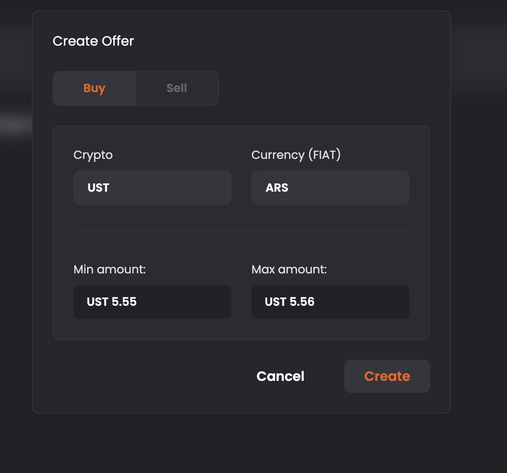Focus the UST 5.55 value
Image resolution: width=507 pixels, height=473 pixels.
[x=112, y=302]
